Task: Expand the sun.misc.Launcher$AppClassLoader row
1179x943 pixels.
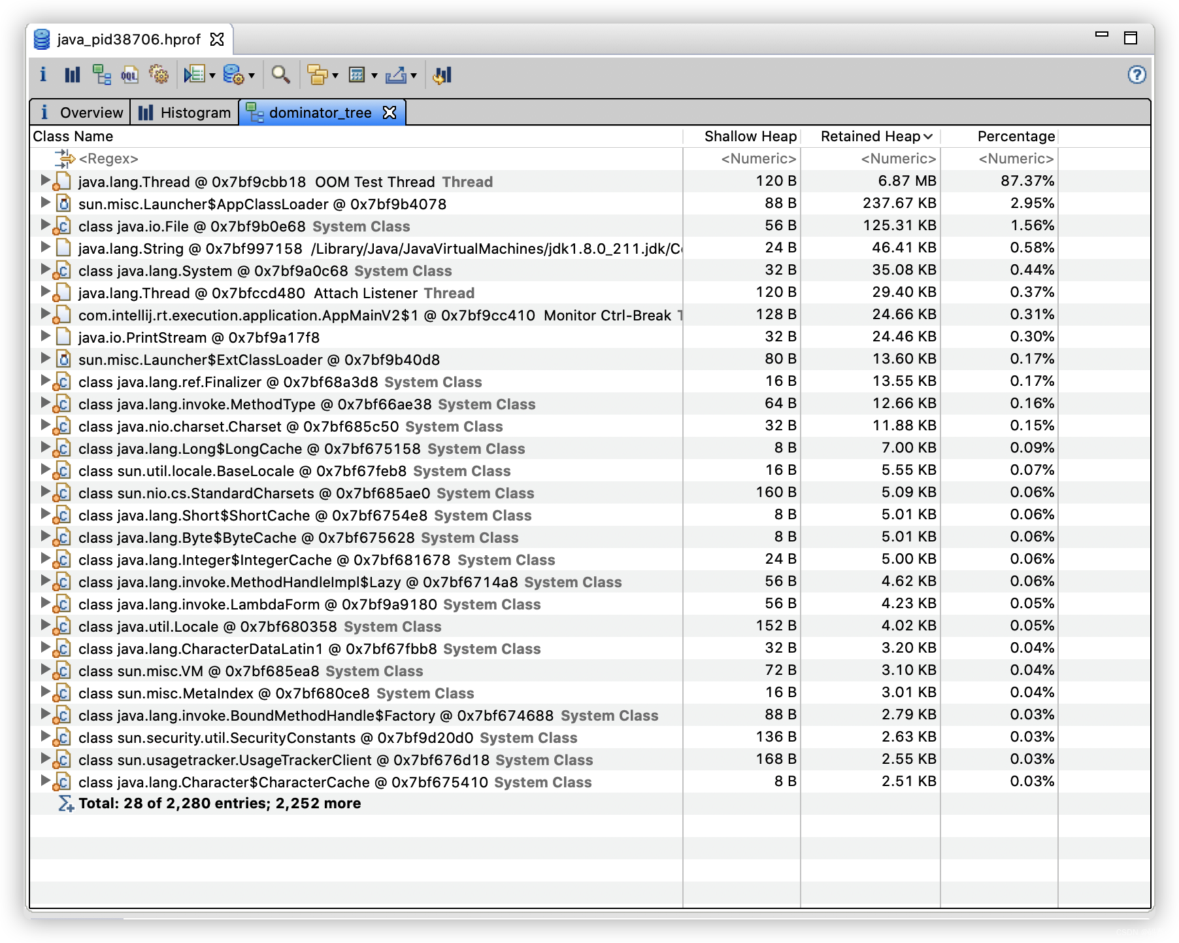Action: [44, 202]
